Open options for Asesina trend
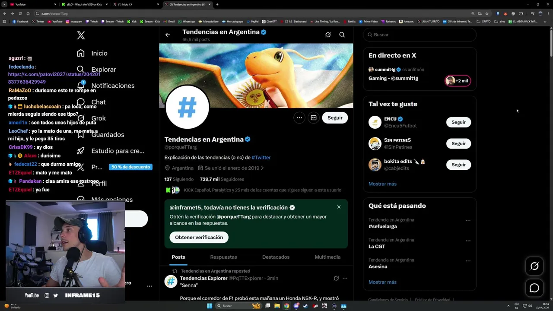 [x=468, y=261]
